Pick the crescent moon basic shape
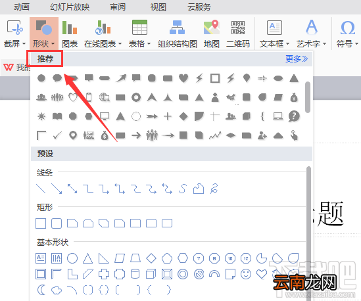The width and height of the screenshot is (361, 301). click(x=41, y=290)
